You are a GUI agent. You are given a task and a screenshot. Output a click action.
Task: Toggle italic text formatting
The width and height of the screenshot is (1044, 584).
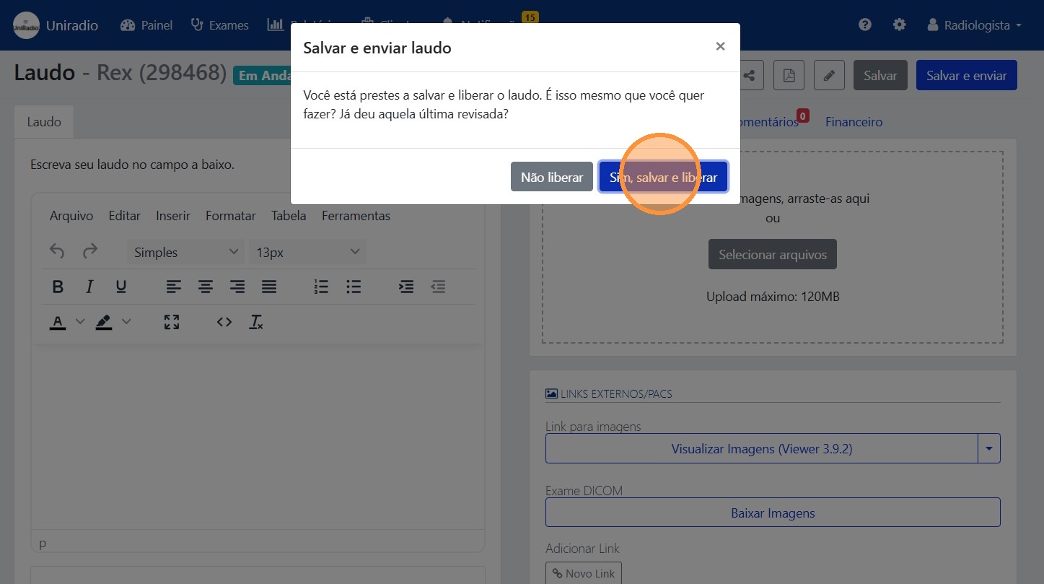[89, 287]
